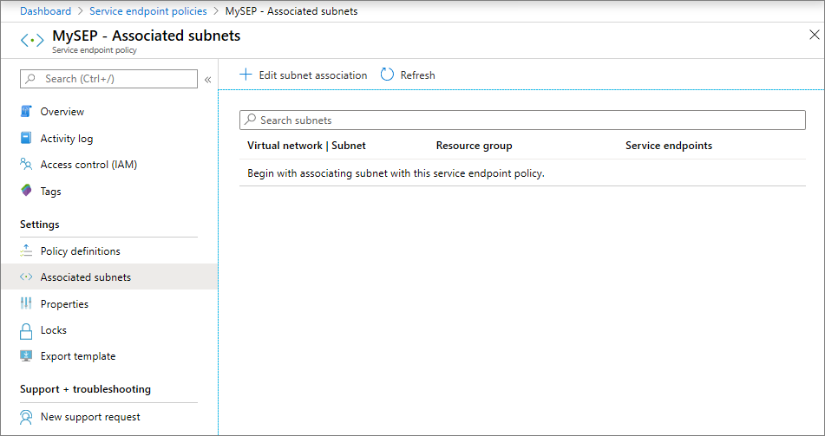Click the Export template icon
The height and width of the screenshot is (436, 825).
point(26,356)
